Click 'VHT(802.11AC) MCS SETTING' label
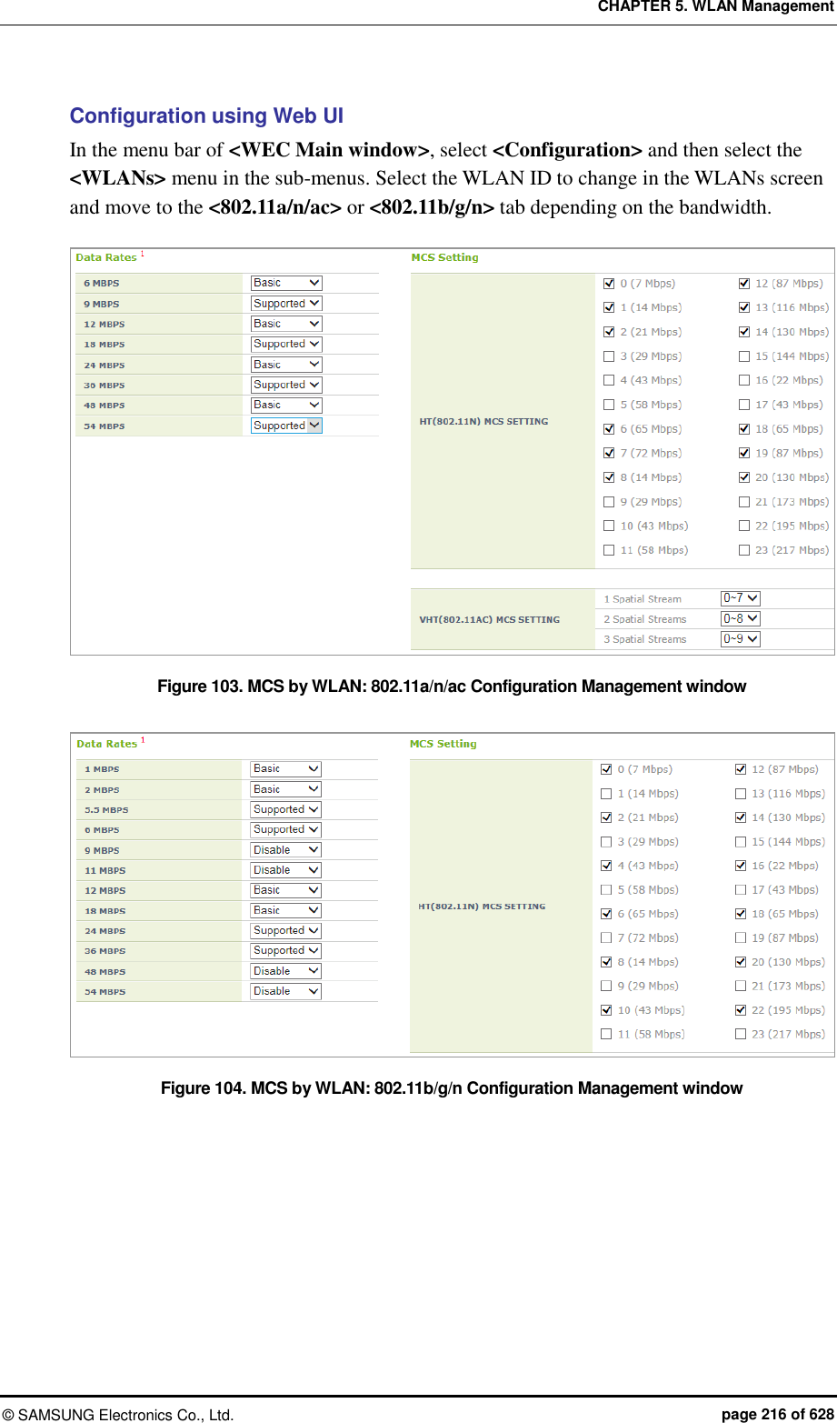The height and width of the screenshot is (1423, 837). tap(489, 619)
